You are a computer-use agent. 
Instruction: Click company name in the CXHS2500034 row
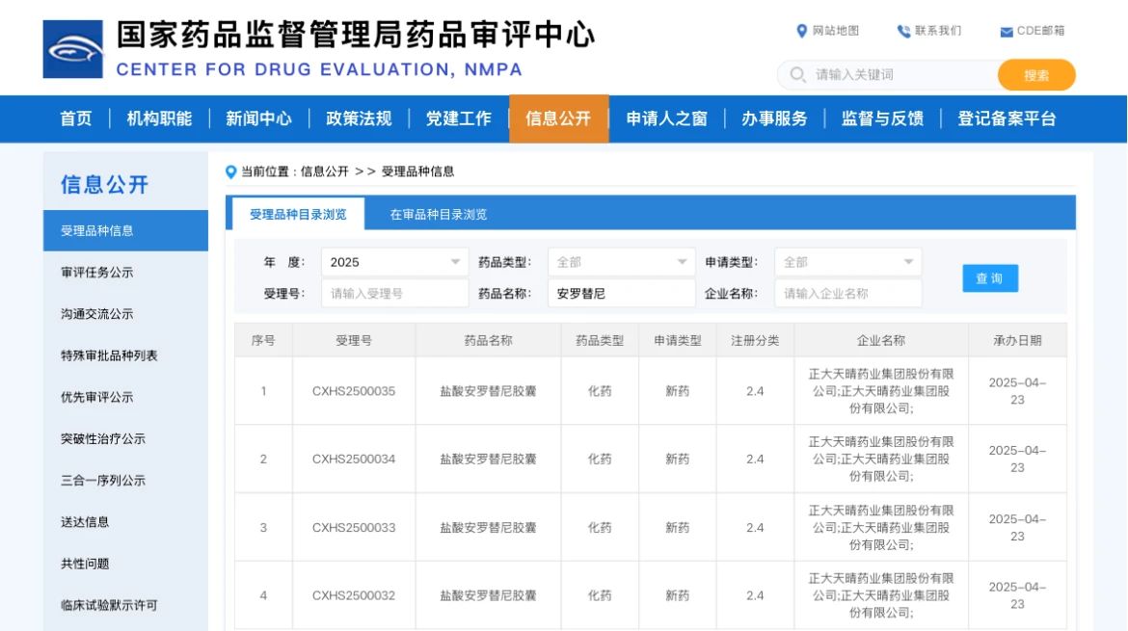click(x=881, y=459)
